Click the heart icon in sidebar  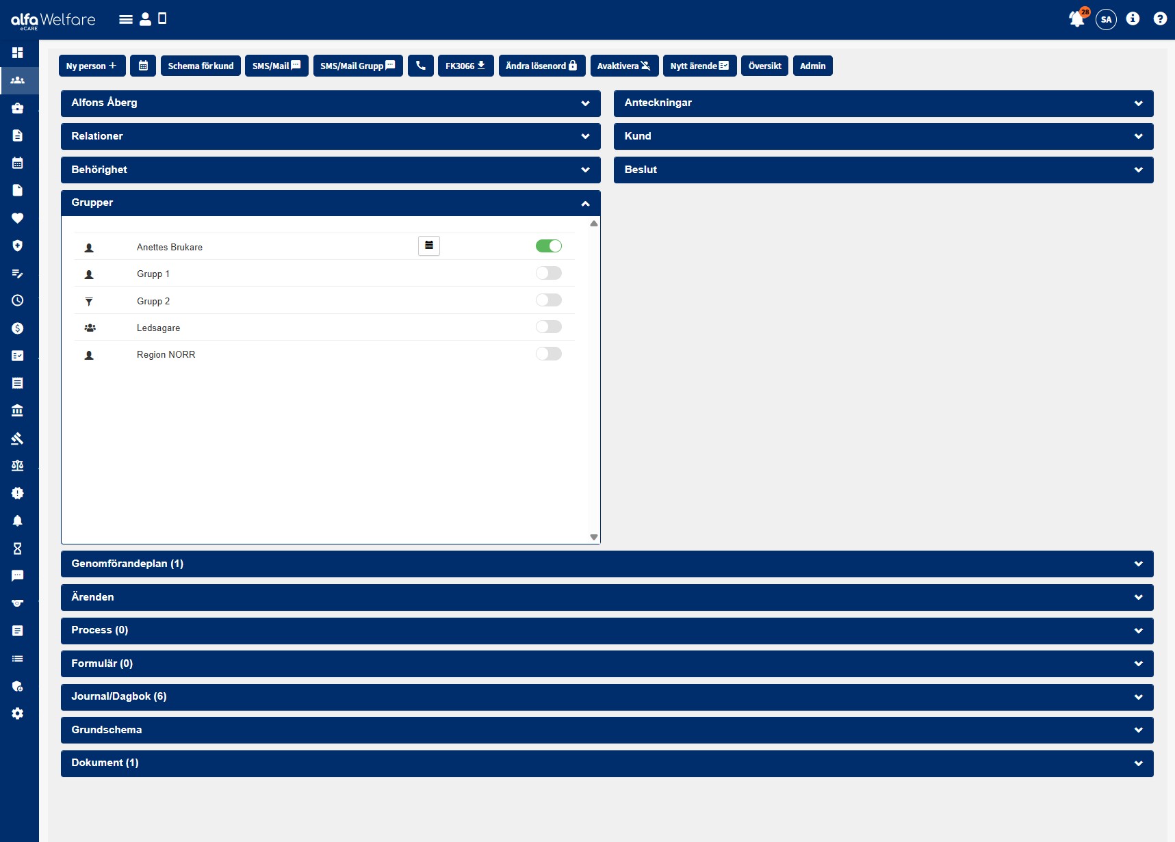18,218
